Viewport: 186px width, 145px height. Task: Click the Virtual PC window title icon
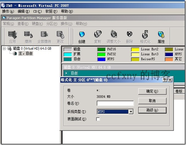click(x=3, y=6)
